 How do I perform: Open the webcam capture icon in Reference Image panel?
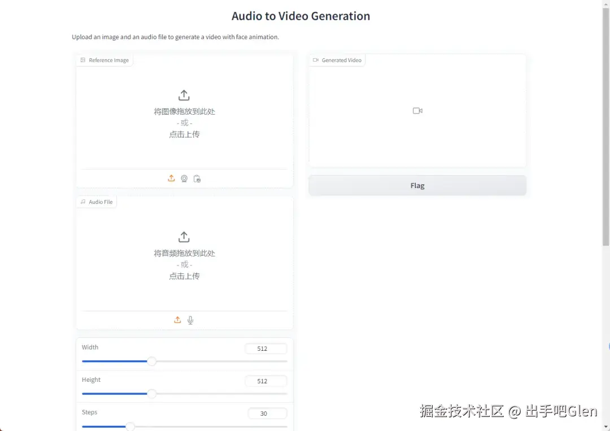184,178
